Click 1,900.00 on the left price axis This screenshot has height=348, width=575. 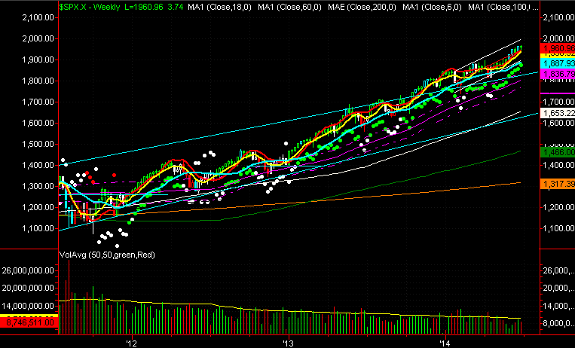click(38, 60)
